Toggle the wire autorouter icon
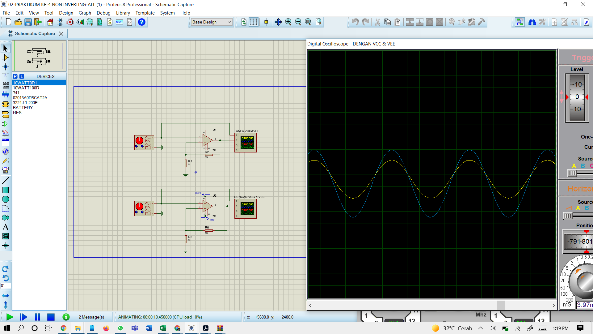 click(x=520, y=22)
